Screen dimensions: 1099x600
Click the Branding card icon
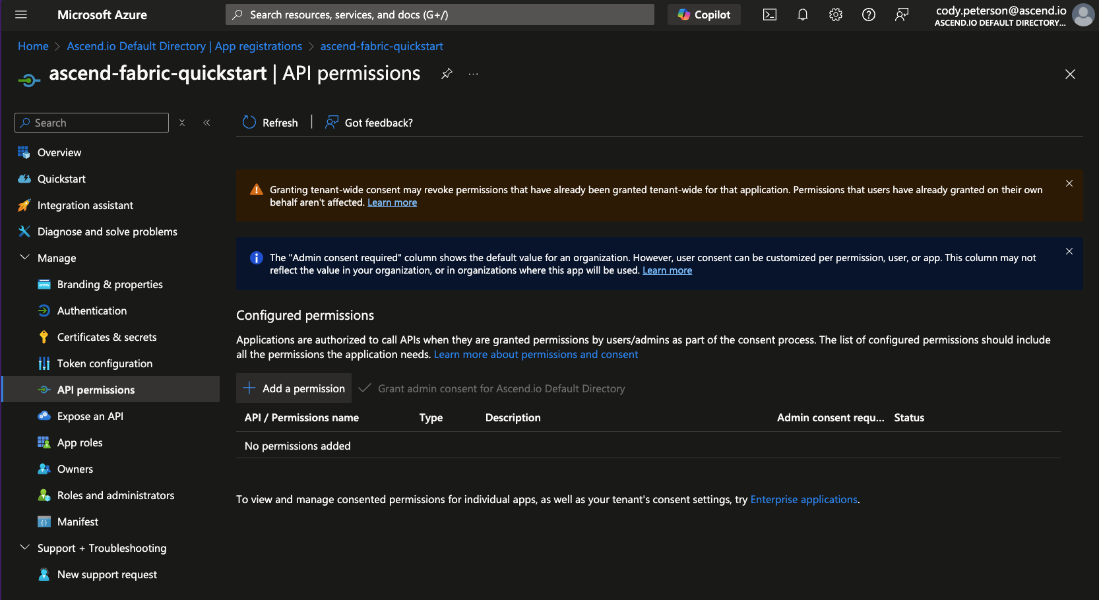(x=44, y=284)
